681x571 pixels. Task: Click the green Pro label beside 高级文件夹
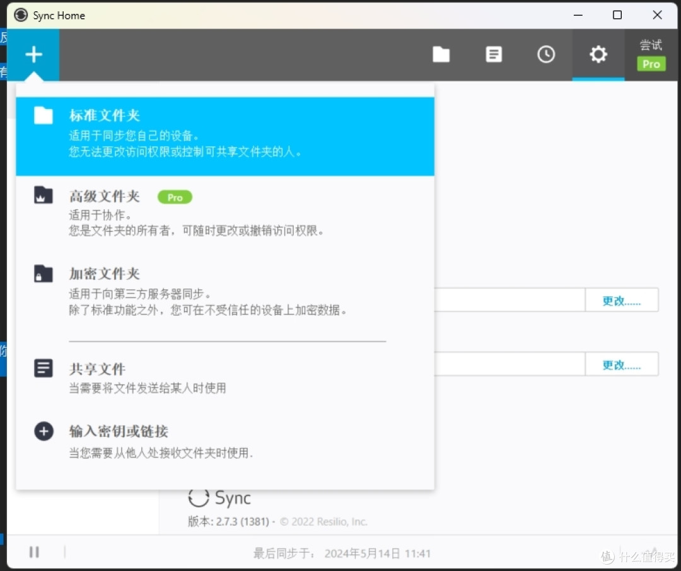(x=175, y=197)
